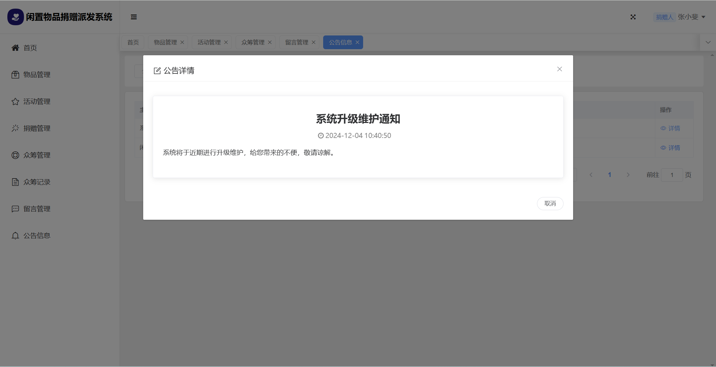This screenshot has height=367, width=716.
Task: Toggle fullscreen with the expand icon
Action: (x=633, y=17)
